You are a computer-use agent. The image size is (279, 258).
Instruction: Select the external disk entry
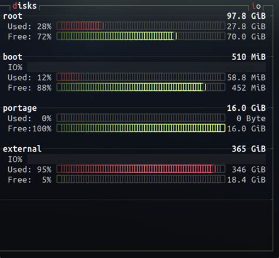pyautogui.click(x=22, y=149)
